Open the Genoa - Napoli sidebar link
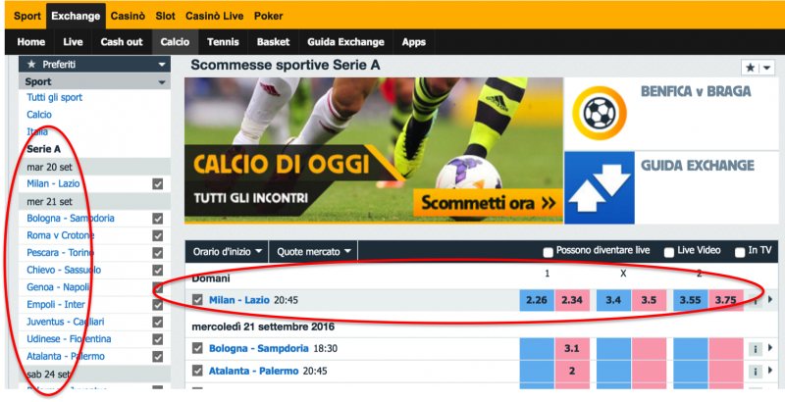The height and width of the screenshot is (402, 785). click(x=58, y=287)
